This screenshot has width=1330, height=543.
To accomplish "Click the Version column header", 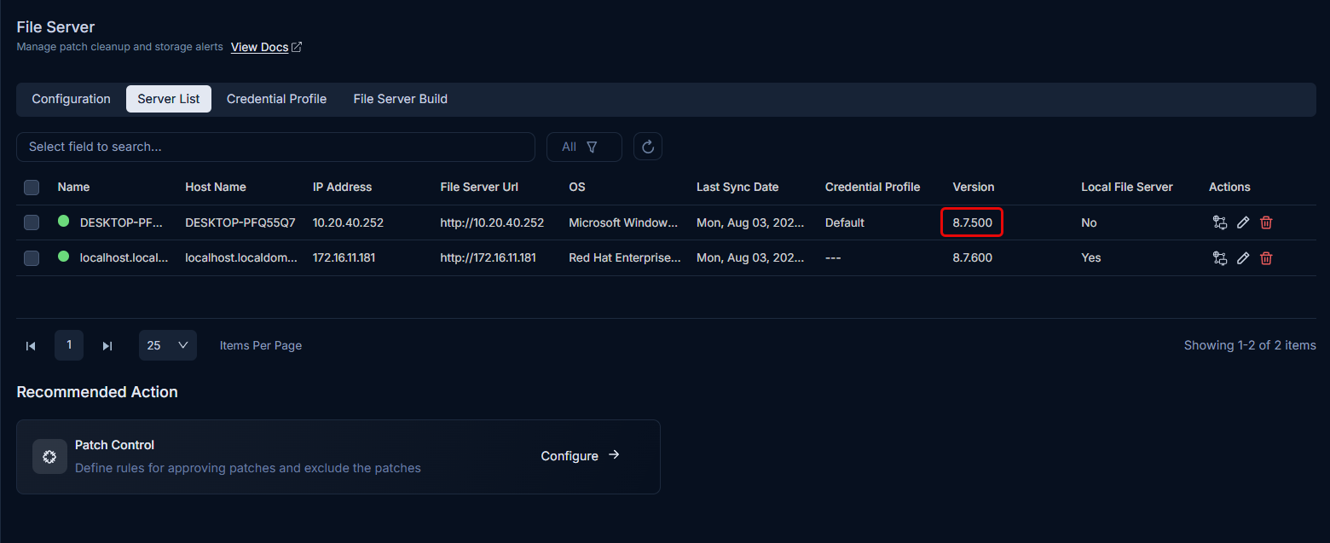I will (974, 187).
